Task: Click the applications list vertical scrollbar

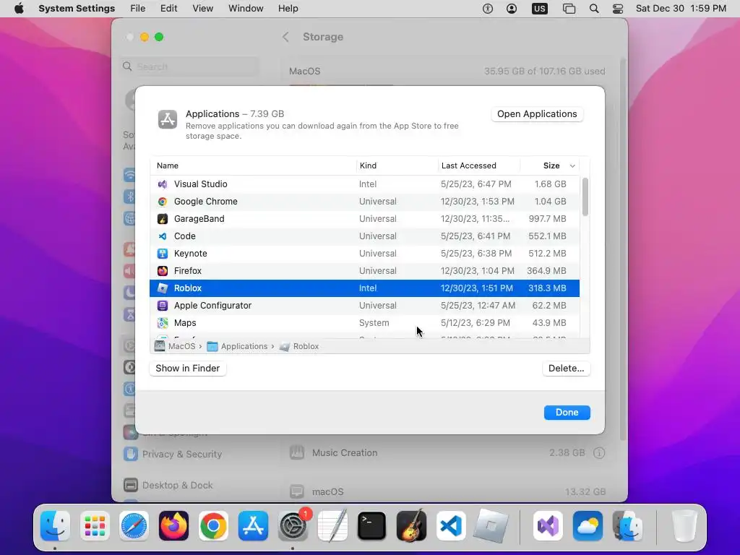Action: pos(585,197)
